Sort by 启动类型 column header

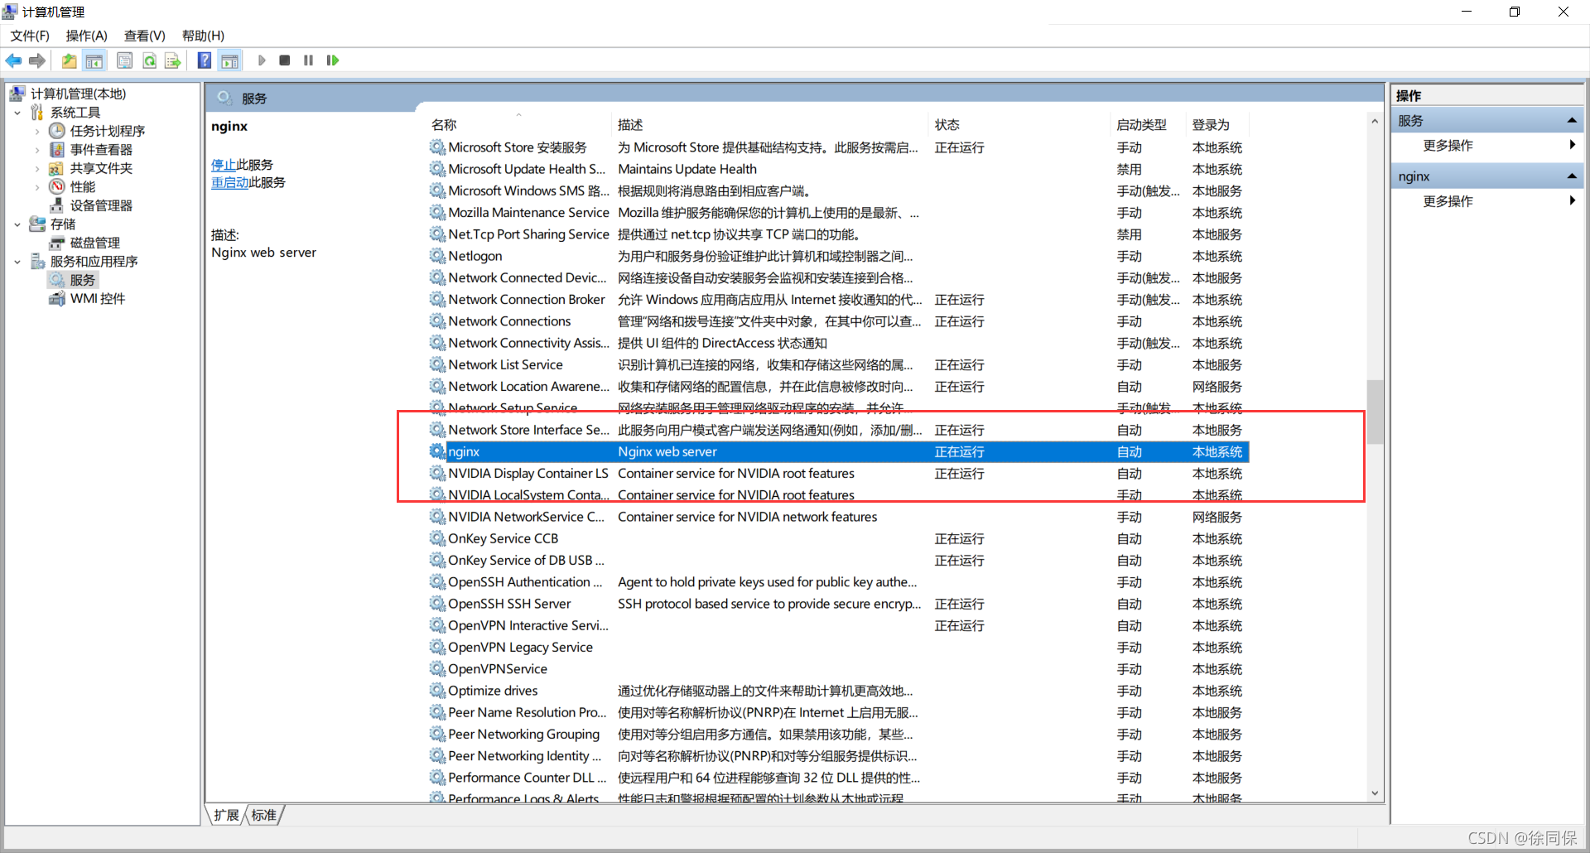[x=1149, y=125]
